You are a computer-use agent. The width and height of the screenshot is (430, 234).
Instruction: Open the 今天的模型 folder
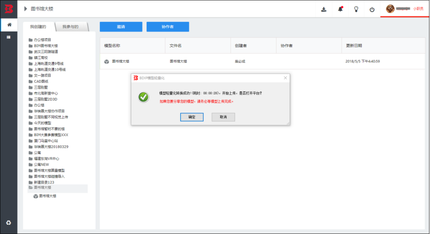(x=42, y=123)
